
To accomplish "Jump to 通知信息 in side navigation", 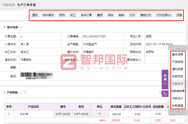I will pos(178,69).
